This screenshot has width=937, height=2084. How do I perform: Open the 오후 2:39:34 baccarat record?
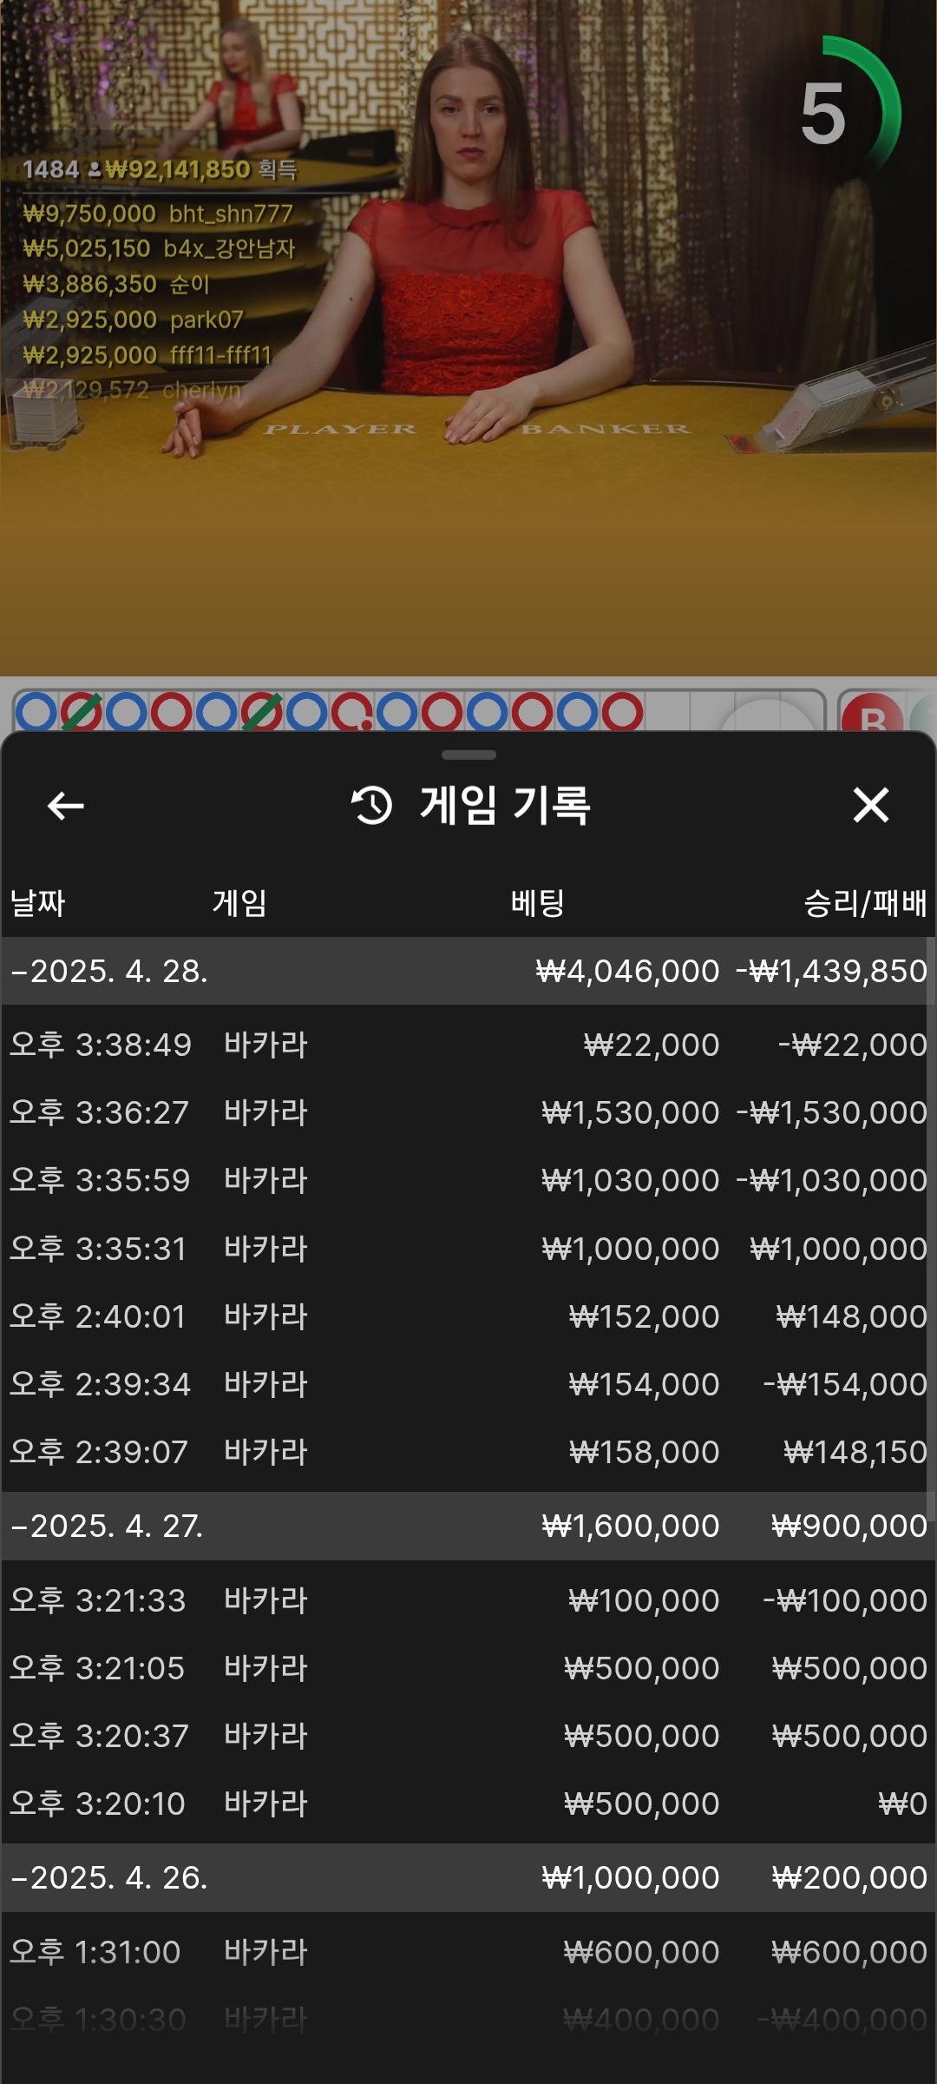pos(468,1384)
